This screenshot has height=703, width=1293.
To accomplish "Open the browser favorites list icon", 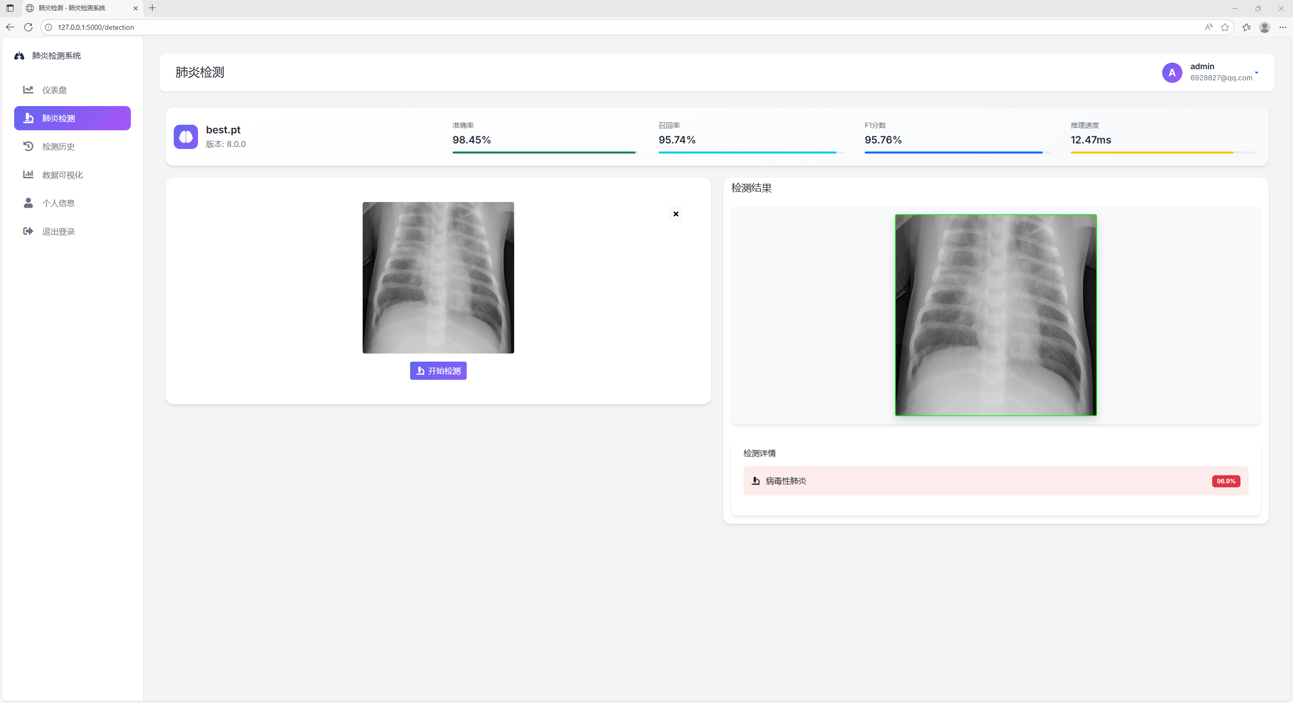I will pyautogui.click(x=1247, y=27).
